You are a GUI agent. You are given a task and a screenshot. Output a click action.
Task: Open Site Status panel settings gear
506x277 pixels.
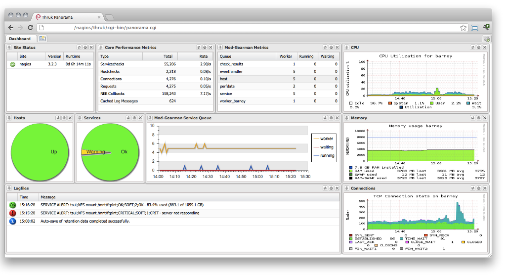point(85,47)
